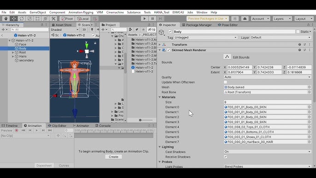Switch to Animator tab
This screenshot has height=178, width=316.
pos(81,125)
